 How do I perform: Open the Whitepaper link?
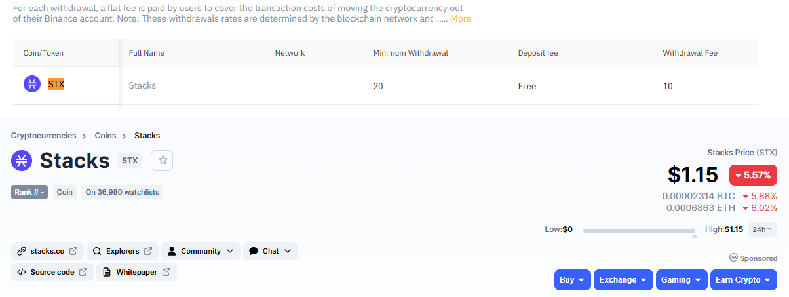click(137, 272)
